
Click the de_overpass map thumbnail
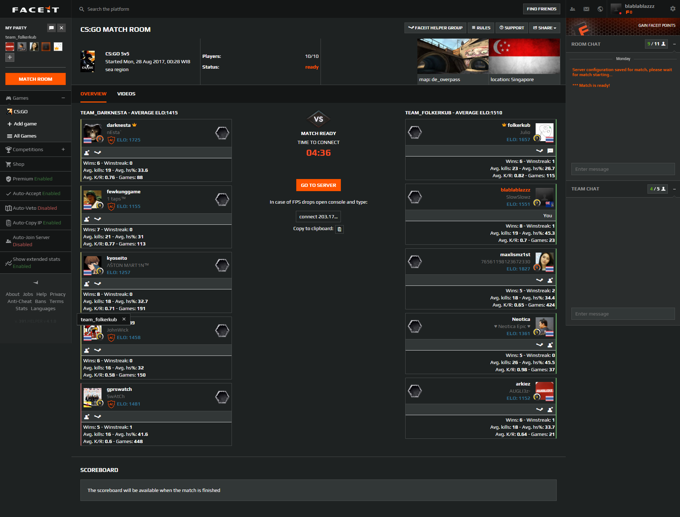[x=453, y=56]
